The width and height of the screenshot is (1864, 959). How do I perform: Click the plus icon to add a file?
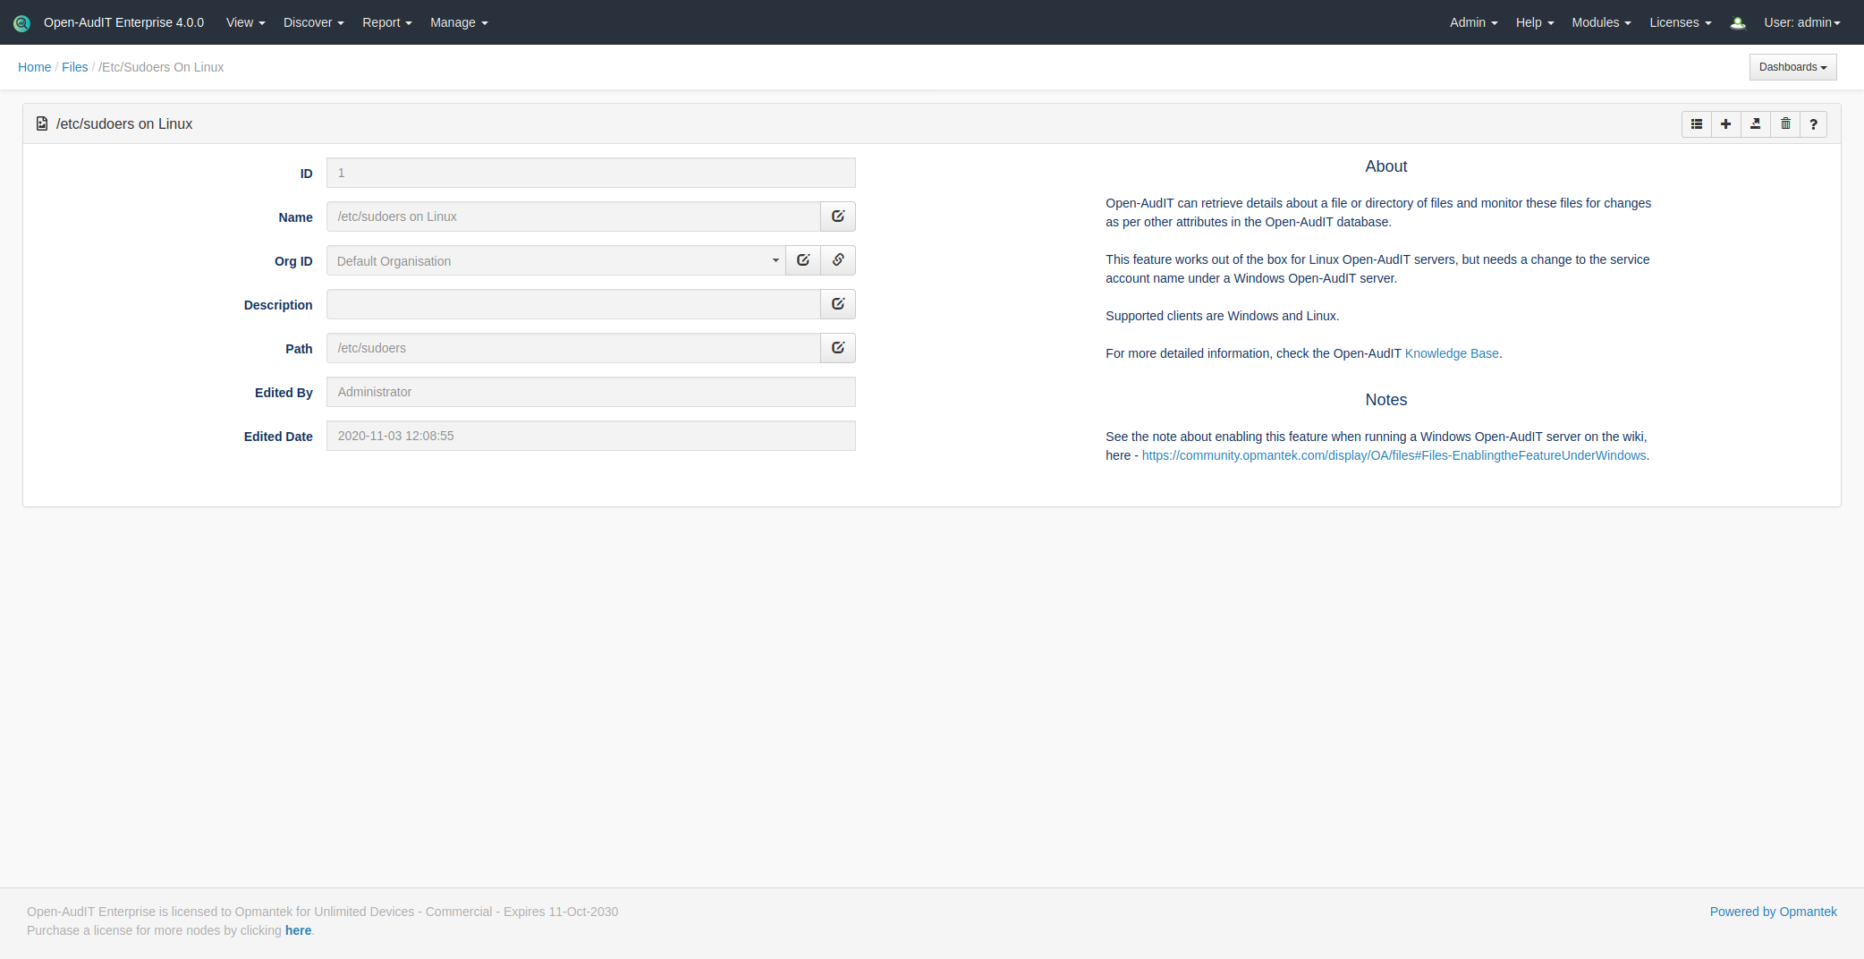(x=1725, y=124)
